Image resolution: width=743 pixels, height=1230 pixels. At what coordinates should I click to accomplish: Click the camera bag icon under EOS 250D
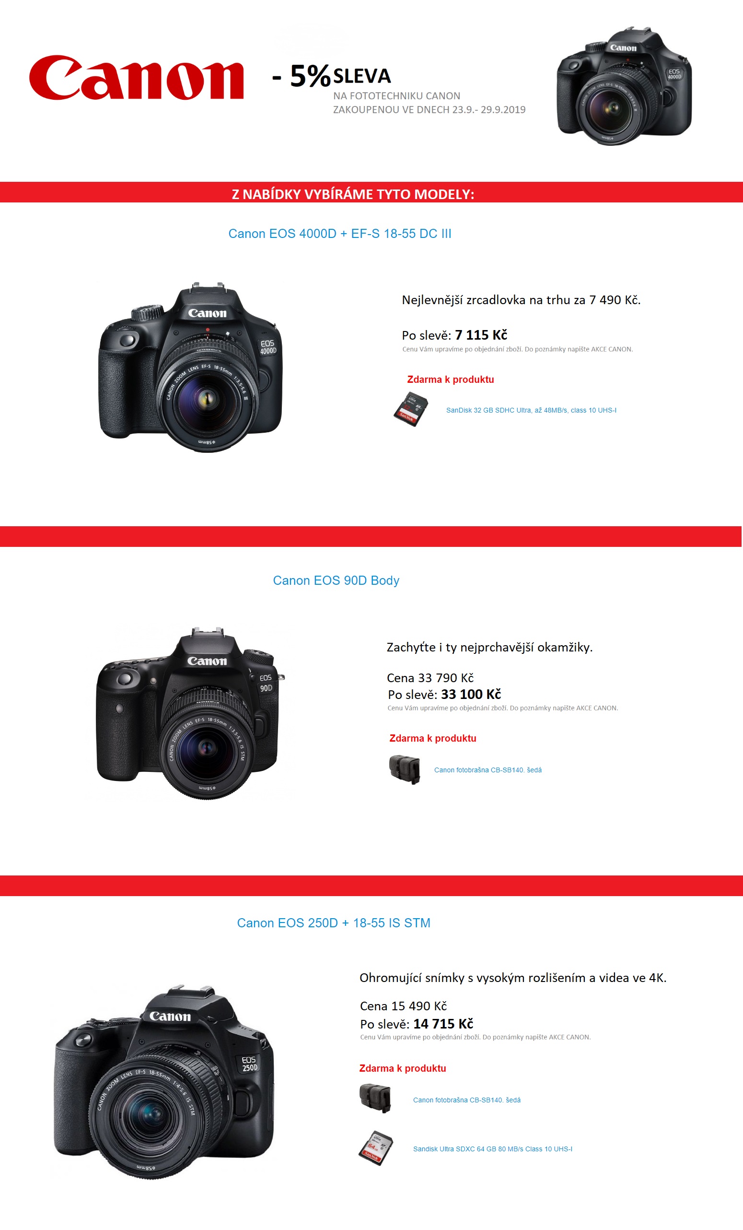coord(375,1099)
